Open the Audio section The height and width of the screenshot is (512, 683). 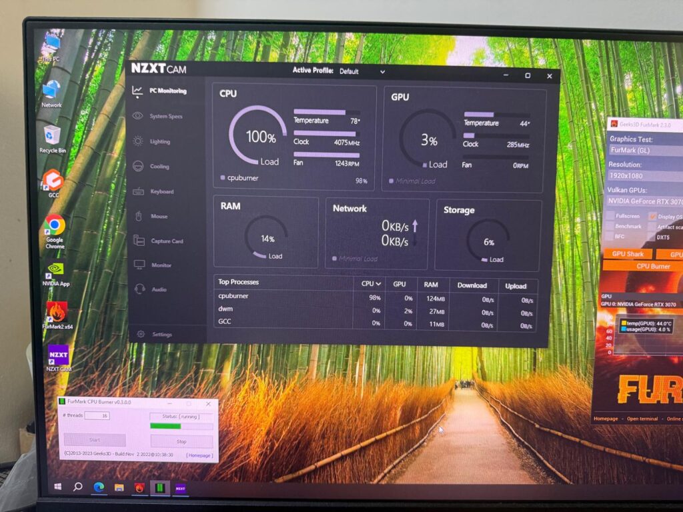point(151,289)
